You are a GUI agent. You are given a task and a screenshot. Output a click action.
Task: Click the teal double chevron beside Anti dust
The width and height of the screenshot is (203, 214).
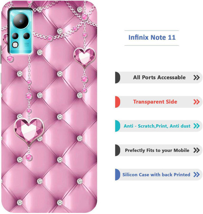click(197, 126)
